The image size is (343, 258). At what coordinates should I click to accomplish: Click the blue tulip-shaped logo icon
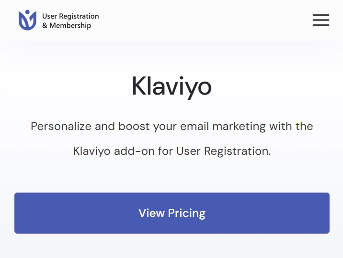click(27, 20)
